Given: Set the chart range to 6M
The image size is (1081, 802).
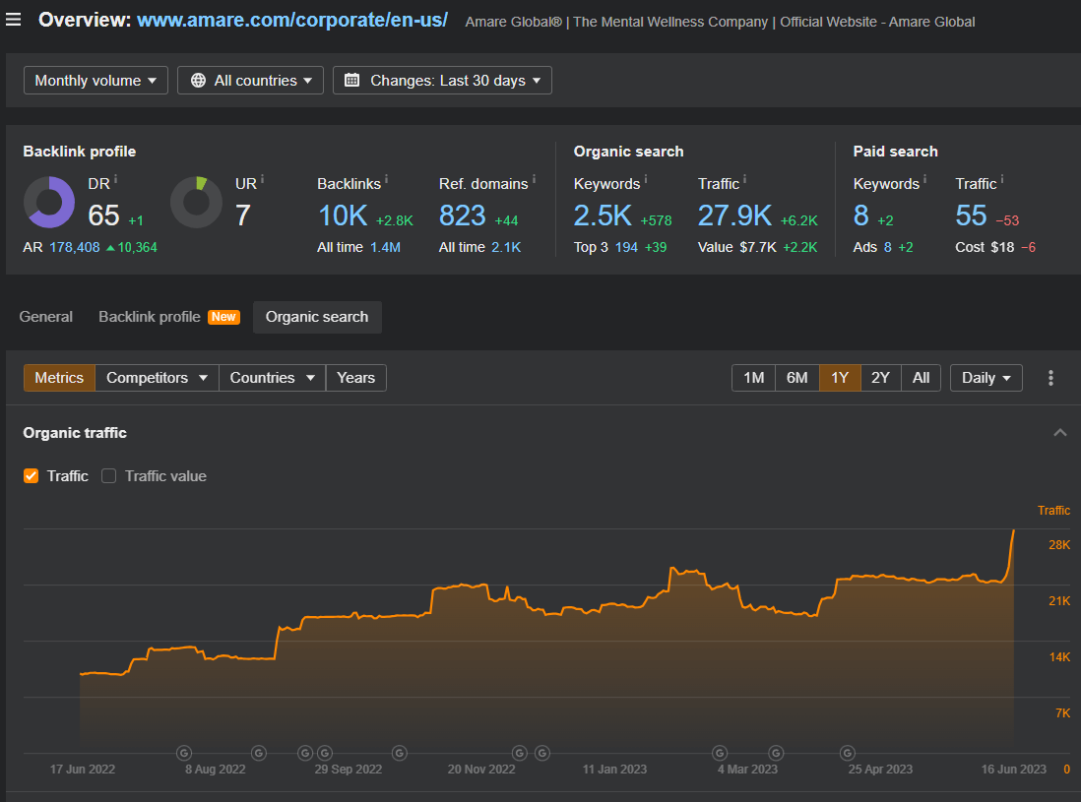Looking at the screenshot, I should [796, 378].
